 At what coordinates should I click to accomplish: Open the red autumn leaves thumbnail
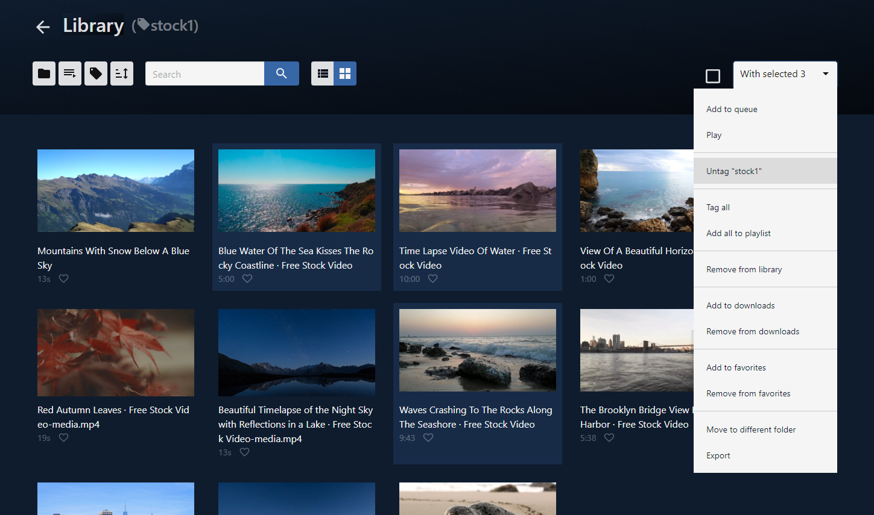tap(116, 352)
